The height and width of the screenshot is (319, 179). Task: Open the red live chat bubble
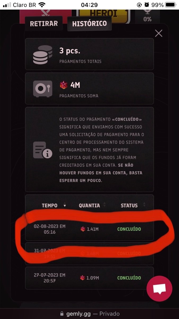click(159, 288)
